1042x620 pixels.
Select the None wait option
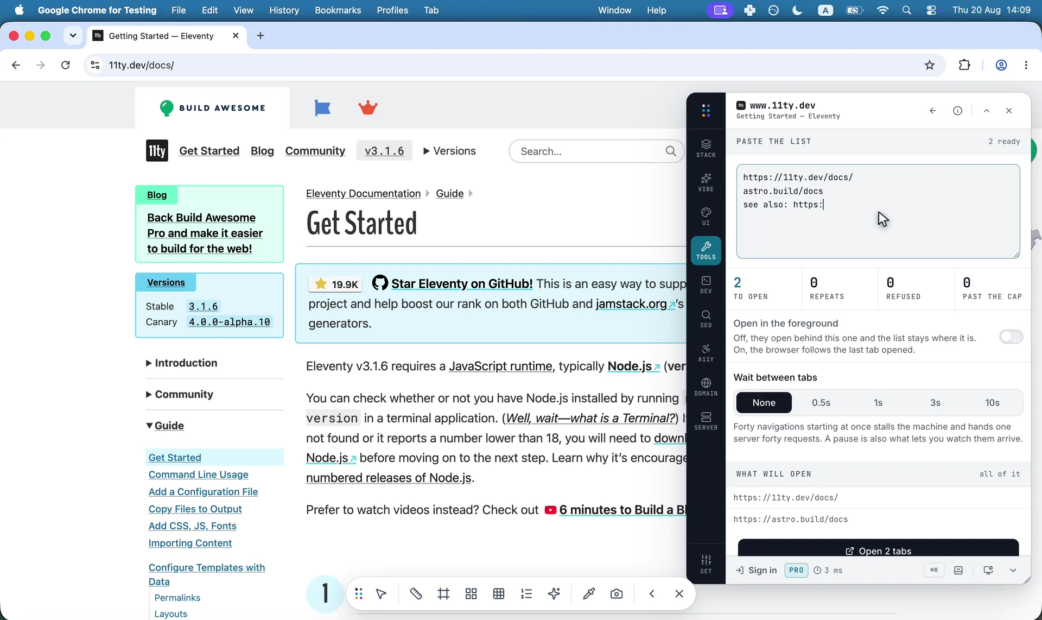[x=764, y=403]
